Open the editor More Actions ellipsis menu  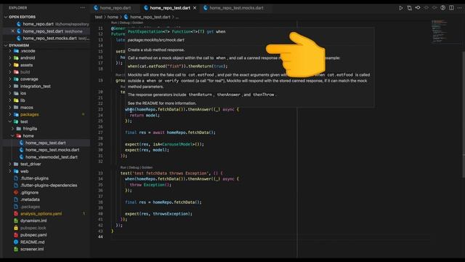pyautogui.click(x=460, y=8)
